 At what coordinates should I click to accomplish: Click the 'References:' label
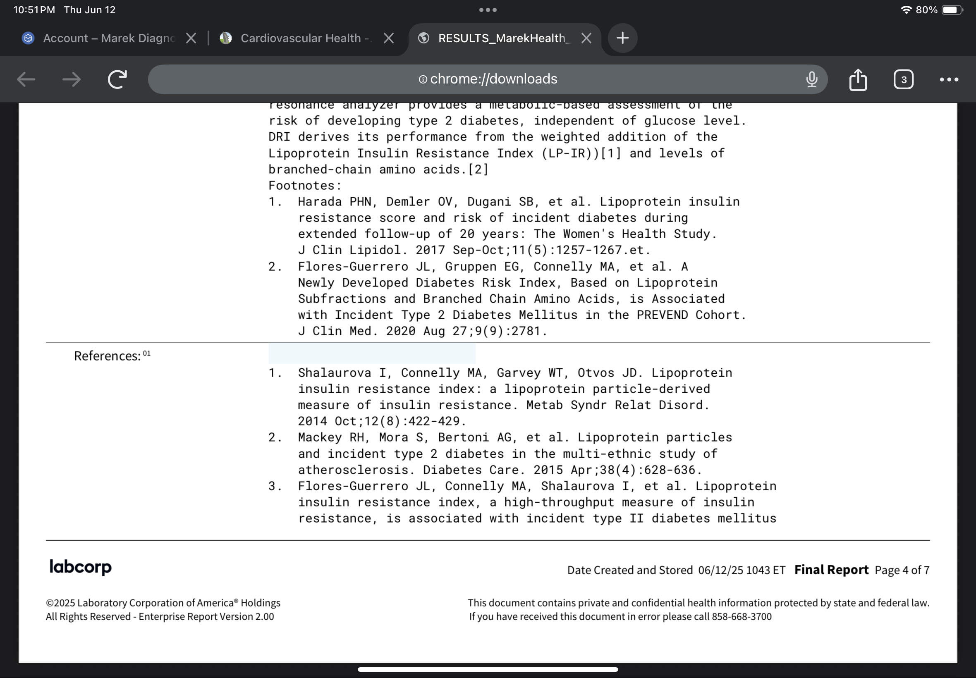point(107,356)
